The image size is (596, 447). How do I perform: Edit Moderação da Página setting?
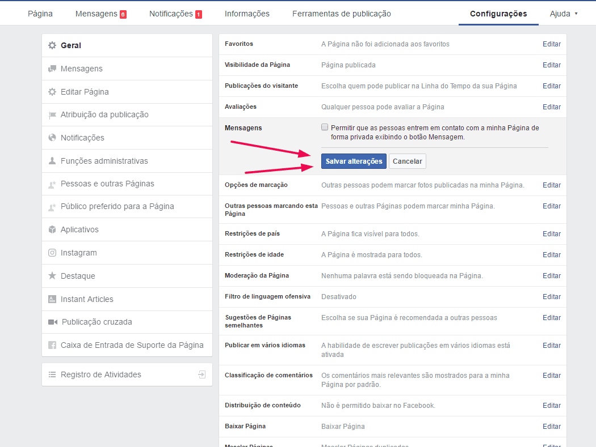click(552, 275)
